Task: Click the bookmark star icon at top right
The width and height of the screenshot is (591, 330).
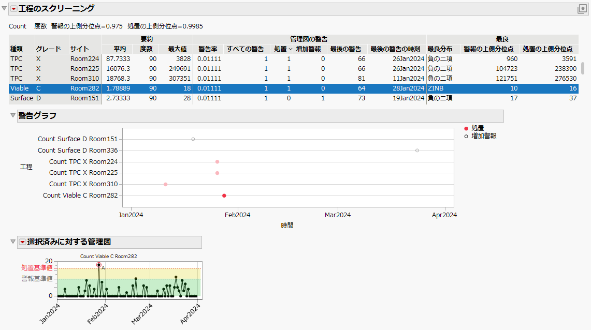Action: pos(582,9)
